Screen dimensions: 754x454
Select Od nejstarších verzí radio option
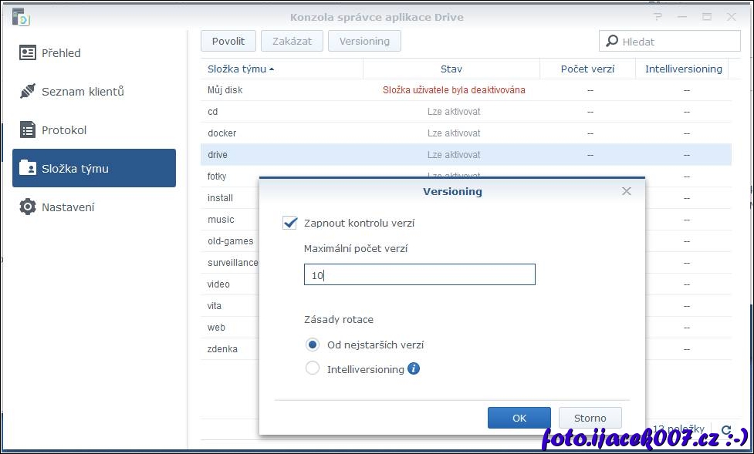pyautogui.click(x=313, y=345)
